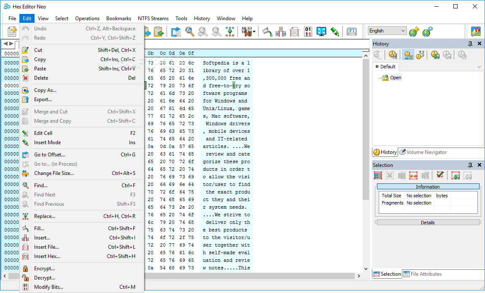The image size is (485, 293).
Task: Choose Go to Offset... from Edit menu
Action: pos(83,155)
